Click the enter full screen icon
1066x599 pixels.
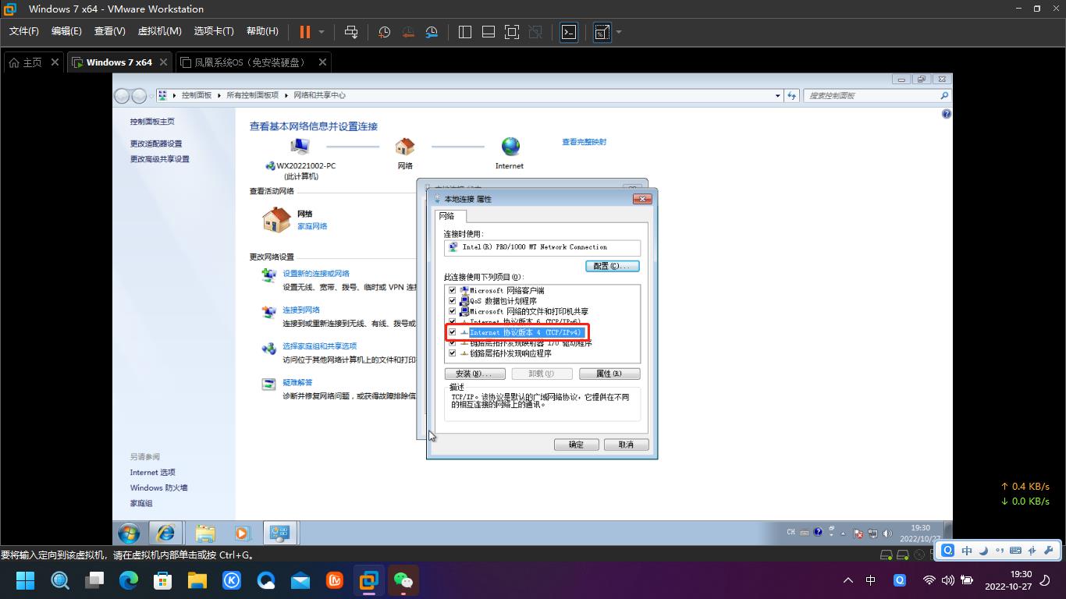(511, 32)
